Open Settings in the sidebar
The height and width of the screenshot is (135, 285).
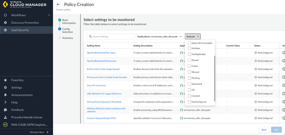click(17, 88)
